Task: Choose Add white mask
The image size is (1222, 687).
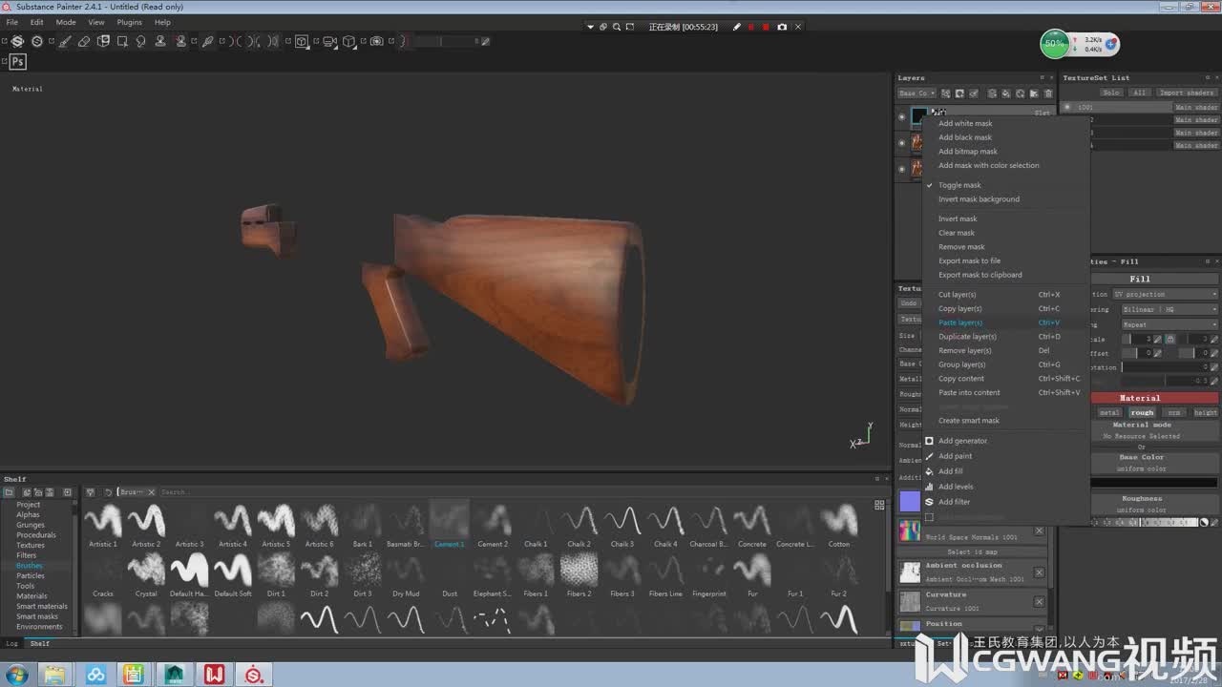Action: coord(965,123)
